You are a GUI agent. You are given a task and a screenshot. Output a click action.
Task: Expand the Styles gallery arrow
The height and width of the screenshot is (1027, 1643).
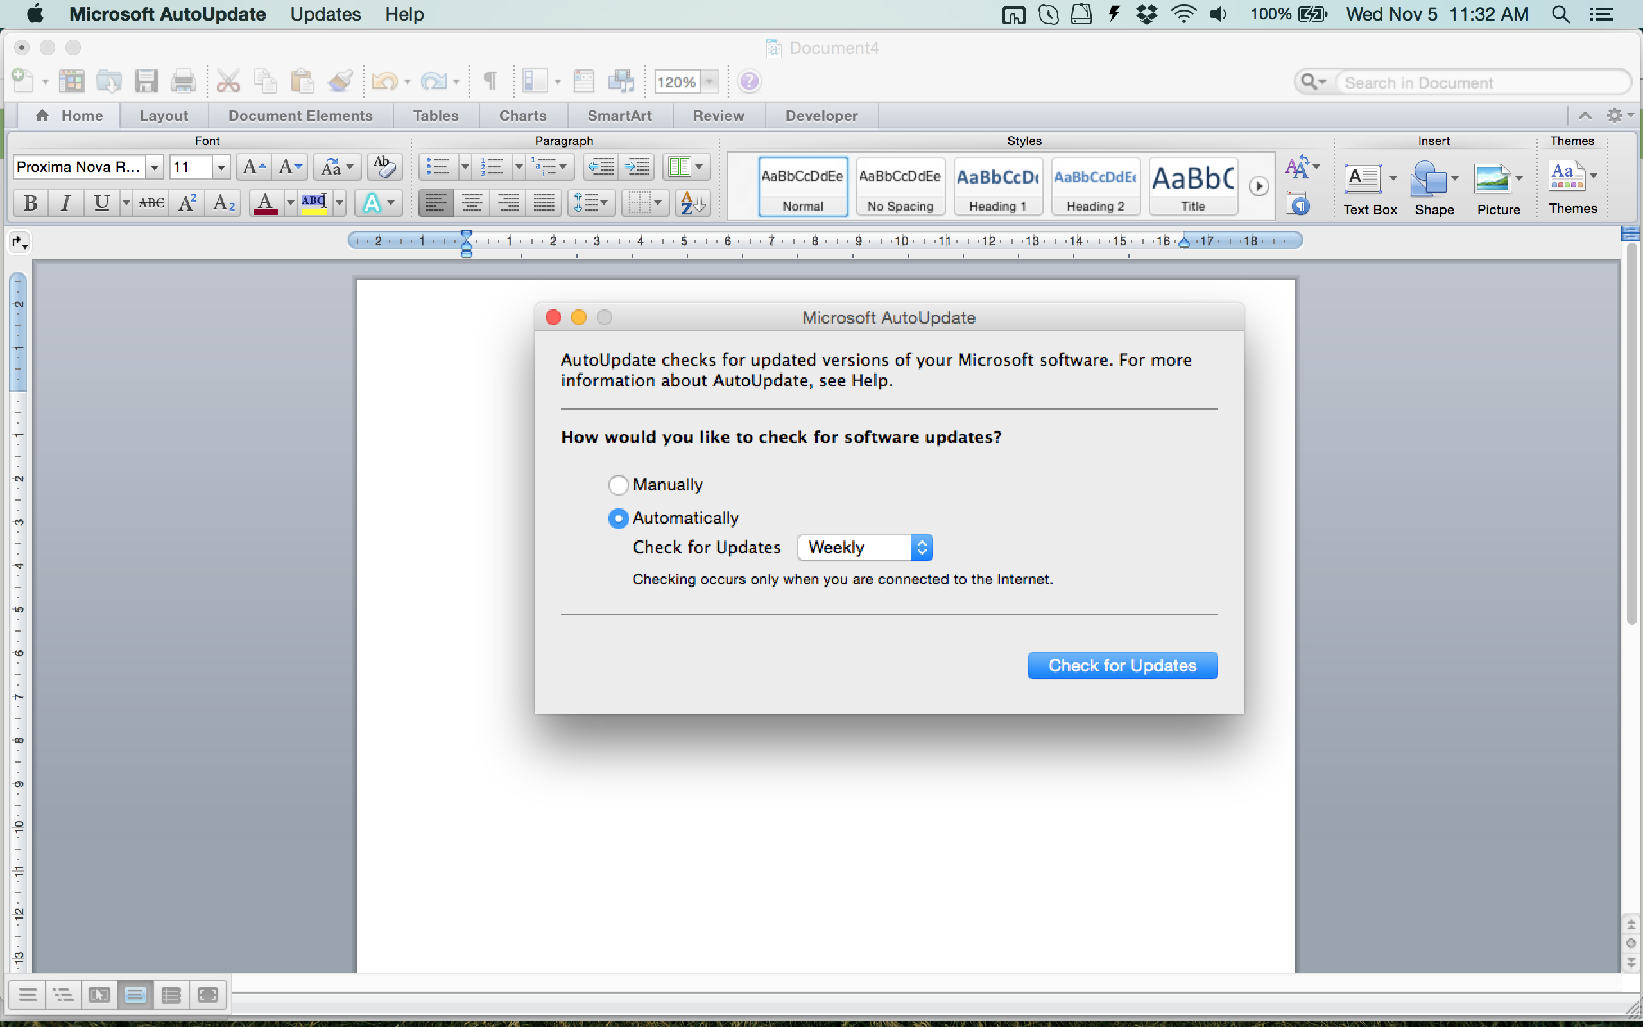coord(1259,186)
